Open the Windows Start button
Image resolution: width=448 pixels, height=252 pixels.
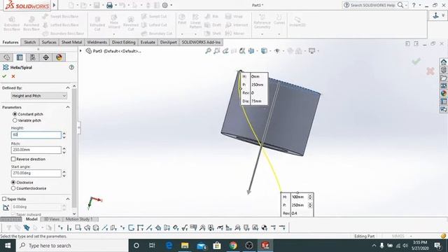8,246
